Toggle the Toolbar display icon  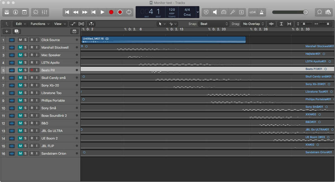click(25, 12)
